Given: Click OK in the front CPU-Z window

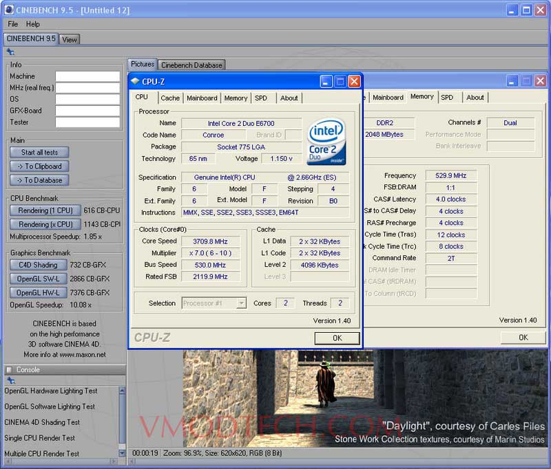Looking at the screenshot, I should [x=337, y=338].
